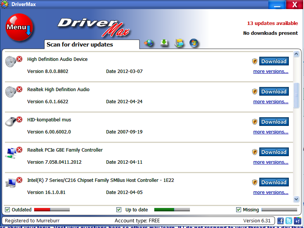The image size is (304, 228).
Task: Click shield icon beside HID-kompatibel mus download
Action: coord(255,122)
